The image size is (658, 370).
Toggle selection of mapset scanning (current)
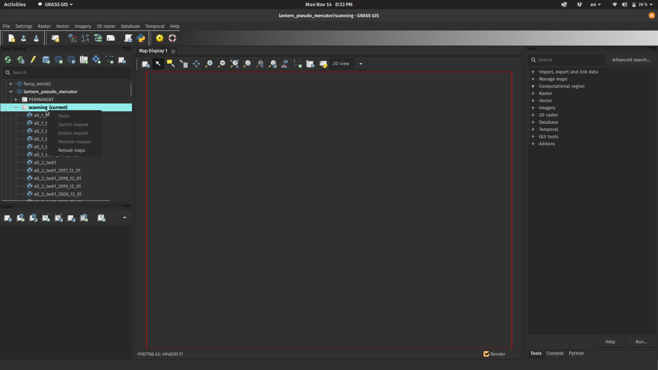coord(48,107)
